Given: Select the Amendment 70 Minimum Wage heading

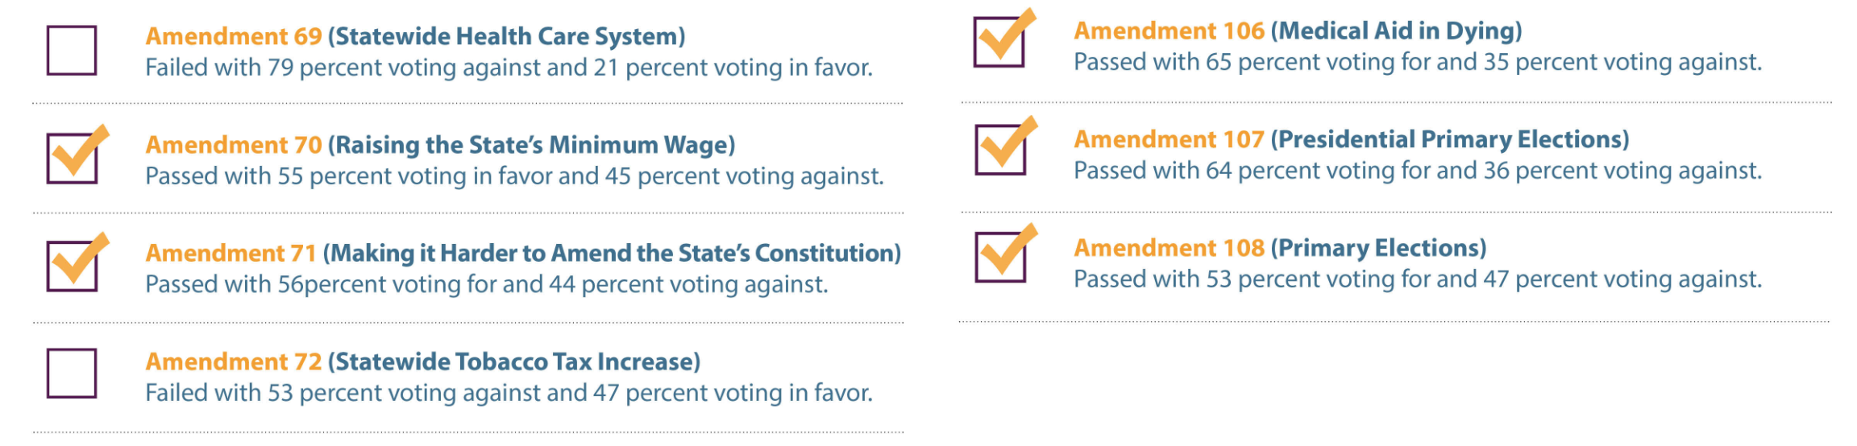Looking at the screenshot, I should click(440, 145).
